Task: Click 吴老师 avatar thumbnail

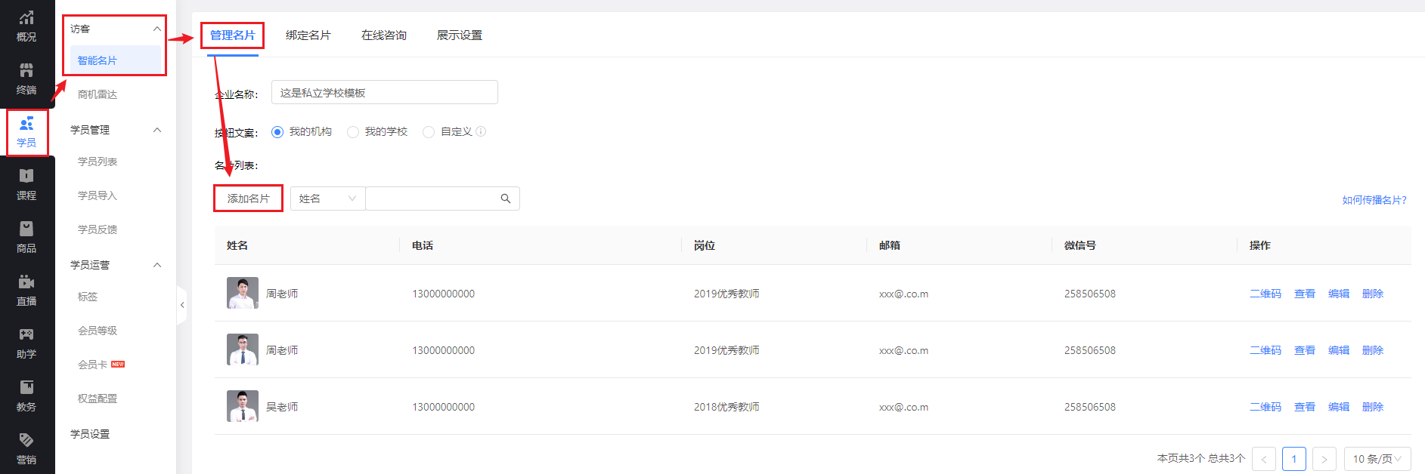Action: [243, 406]
